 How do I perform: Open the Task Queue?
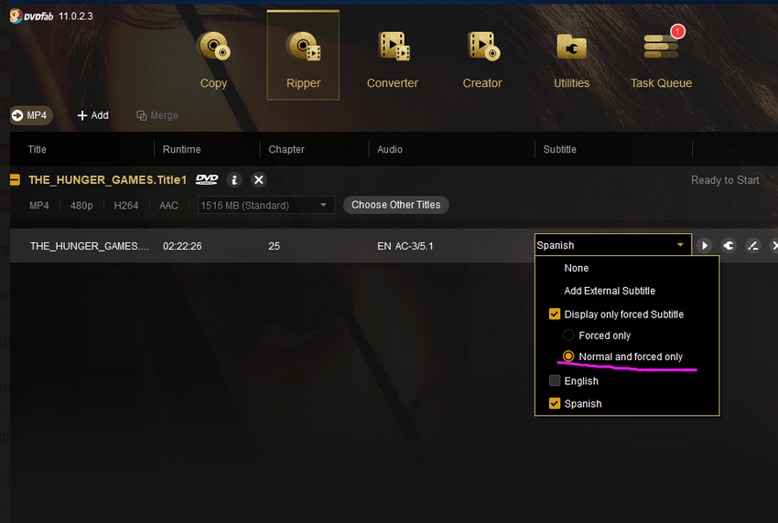click(x=661, y=59)
